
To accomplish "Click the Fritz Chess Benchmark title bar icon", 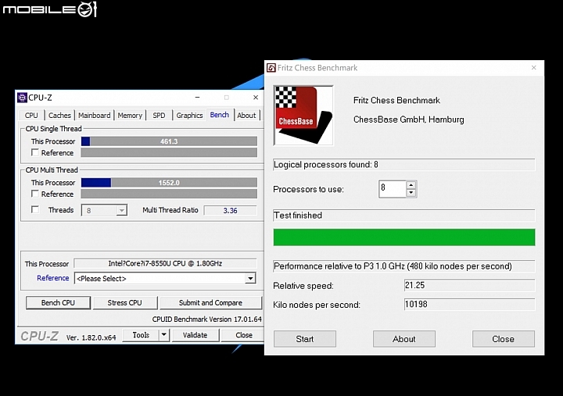I will click(x=271, y=68).
